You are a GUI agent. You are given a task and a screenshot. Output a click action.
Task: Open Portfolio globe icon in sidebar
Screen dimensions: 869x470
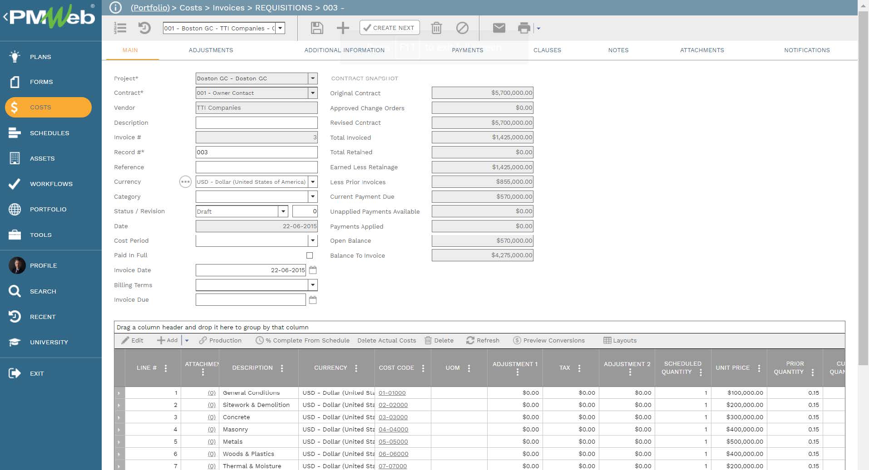(x=15, y=209)
